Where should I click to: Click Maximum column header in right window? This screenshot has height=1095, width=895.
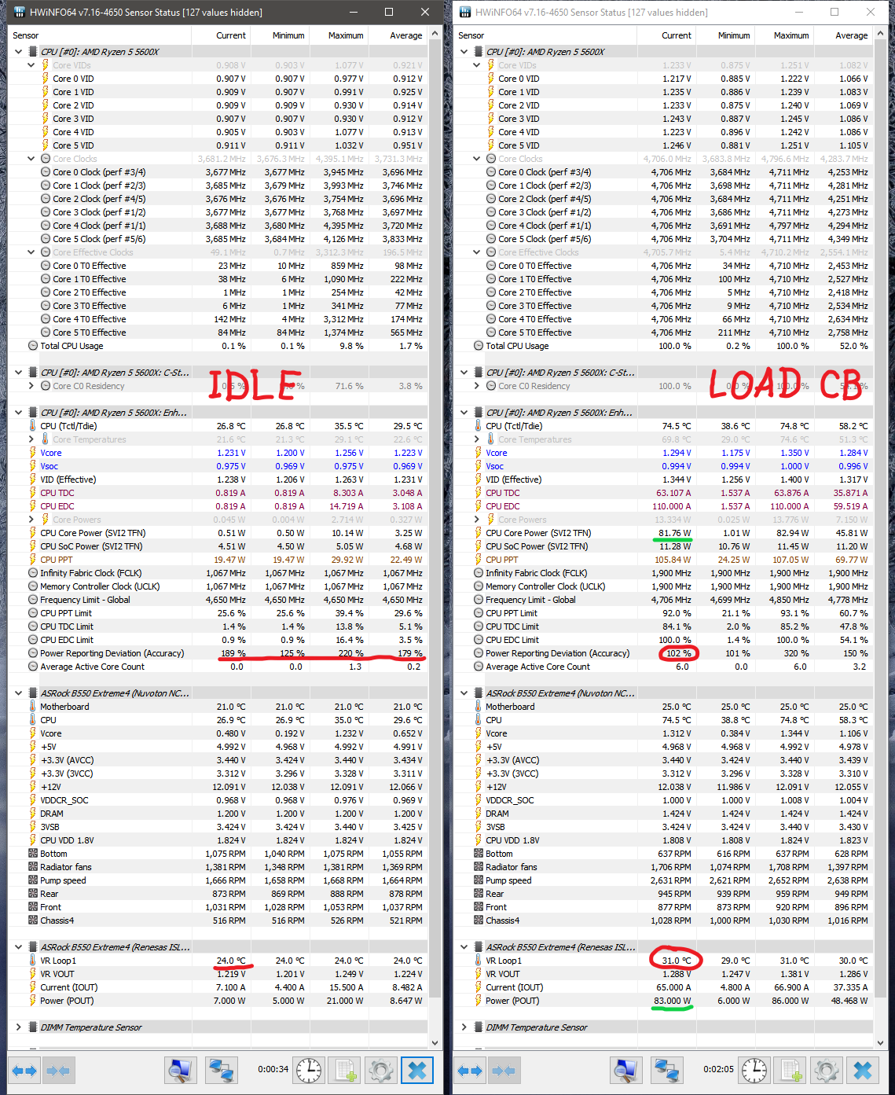click(x=784, y=35)
